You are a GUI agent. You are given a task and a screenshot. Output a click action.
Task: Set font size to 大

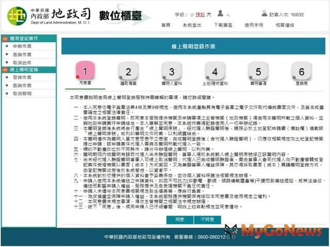coord(209,14)
